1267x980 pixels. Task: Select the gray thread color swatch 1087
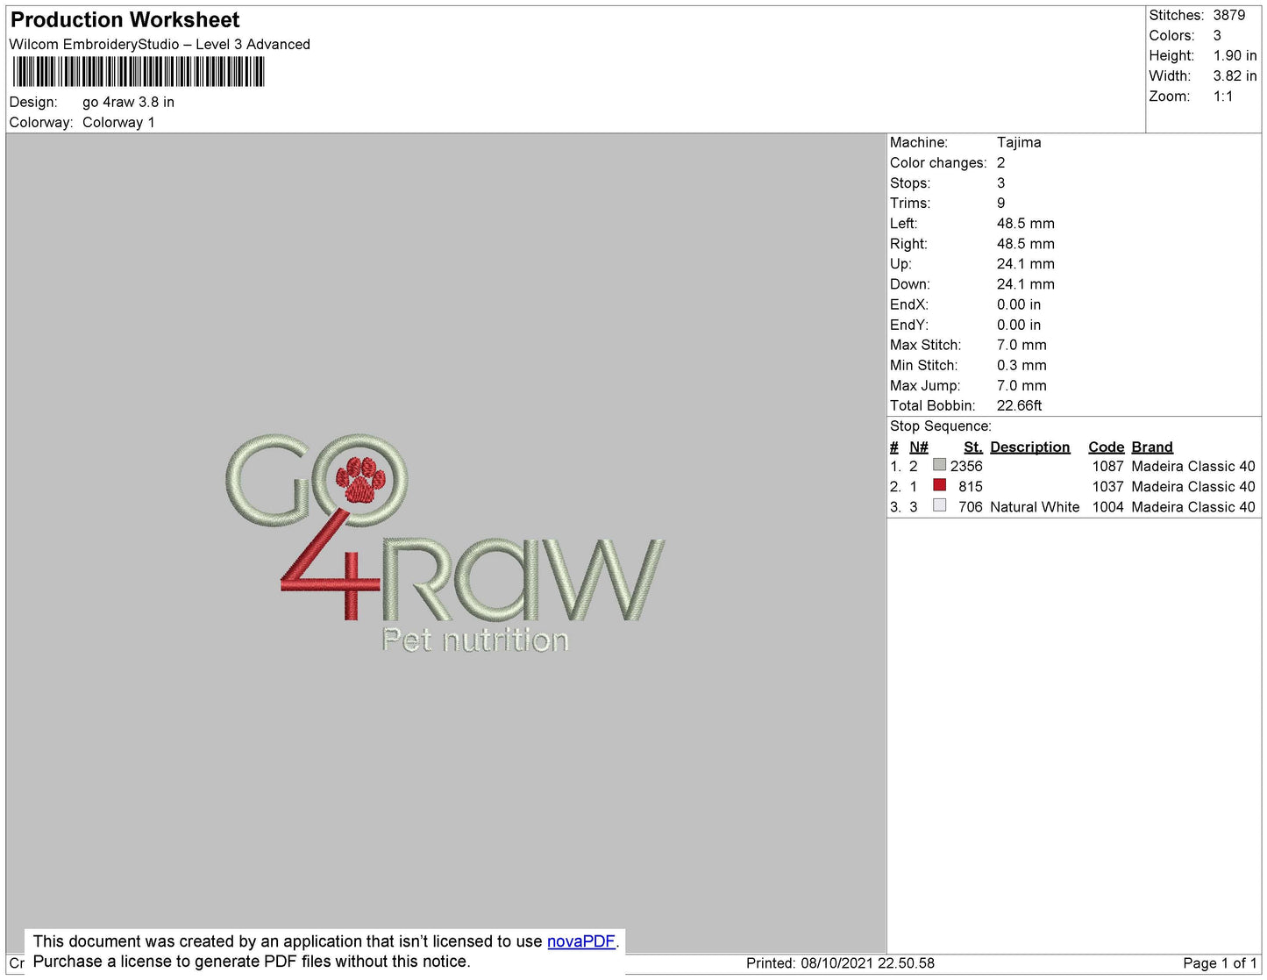[x=940, y=465]
